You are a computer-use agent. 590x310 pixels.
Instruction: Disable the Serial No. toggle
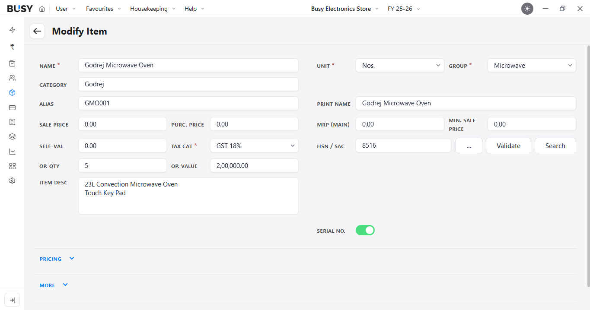[x=365, y=230]
